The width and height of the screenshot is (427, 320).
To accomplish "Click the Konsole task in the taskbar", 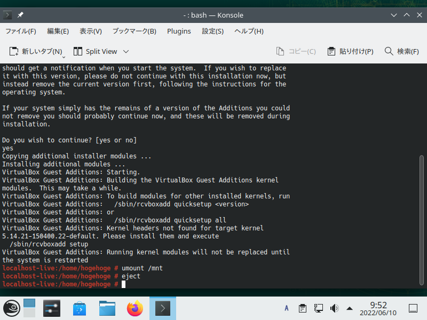I will 163,308.
